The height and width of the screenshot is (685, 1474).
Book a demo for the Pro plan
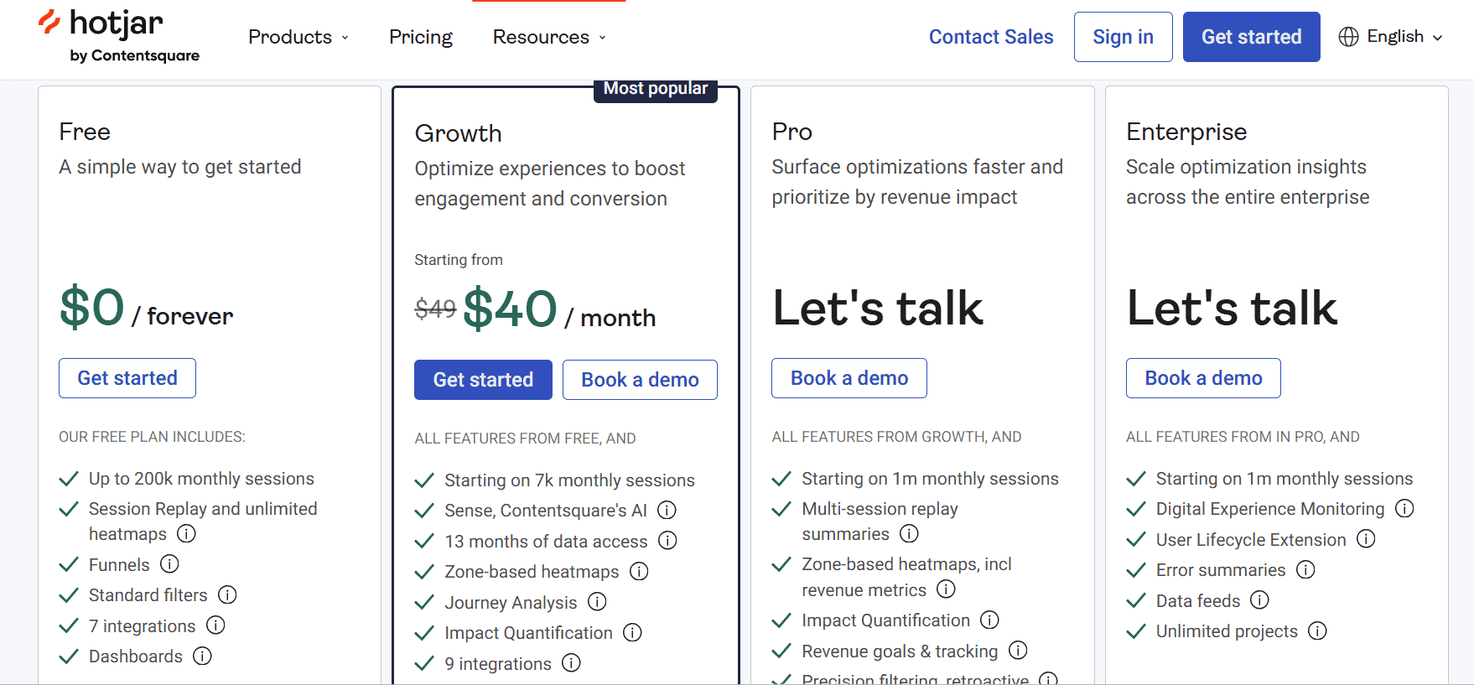[x=849, y=377]
